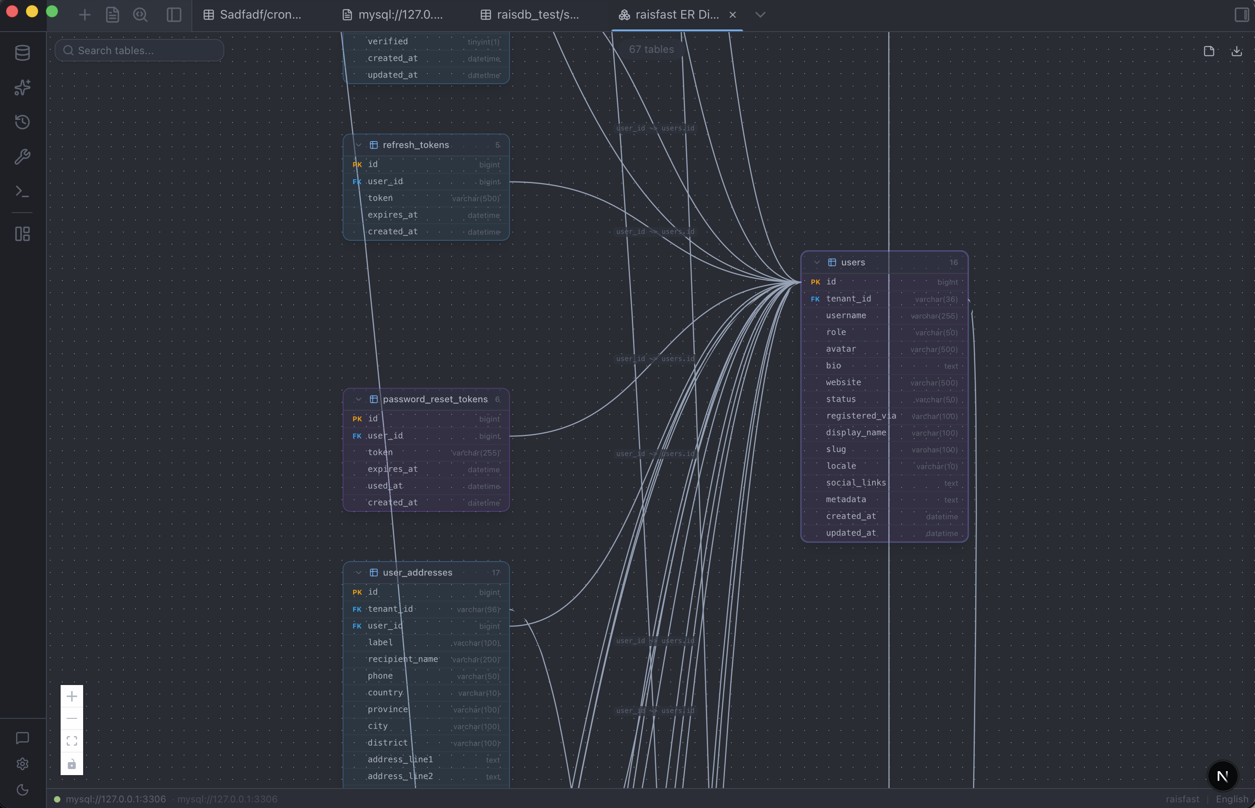Open the tab overflow dropdown chevron
The height and width of the screenshot is (808, 1255).
[x=760, y=15]
